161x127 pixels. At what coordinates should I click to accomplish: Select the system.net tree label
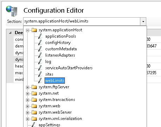(x=49, y=93)
